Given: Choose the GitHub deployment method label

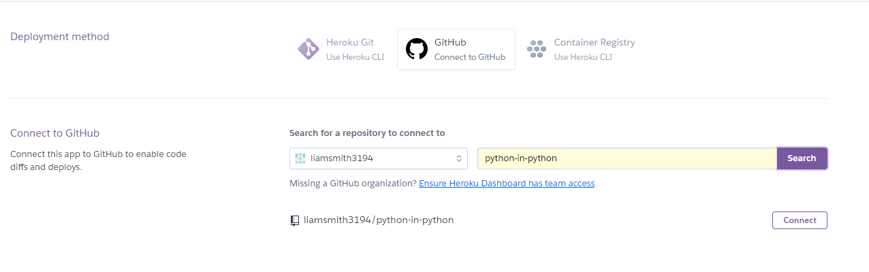Looking at the screenshot, I should (450, 42).
